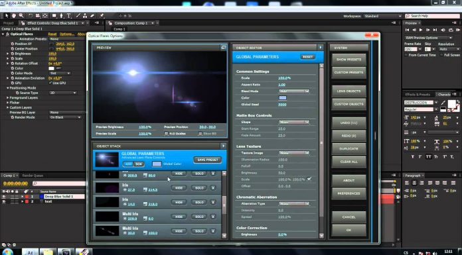Start playback in the Preview panel

click(x=421, y=30)
